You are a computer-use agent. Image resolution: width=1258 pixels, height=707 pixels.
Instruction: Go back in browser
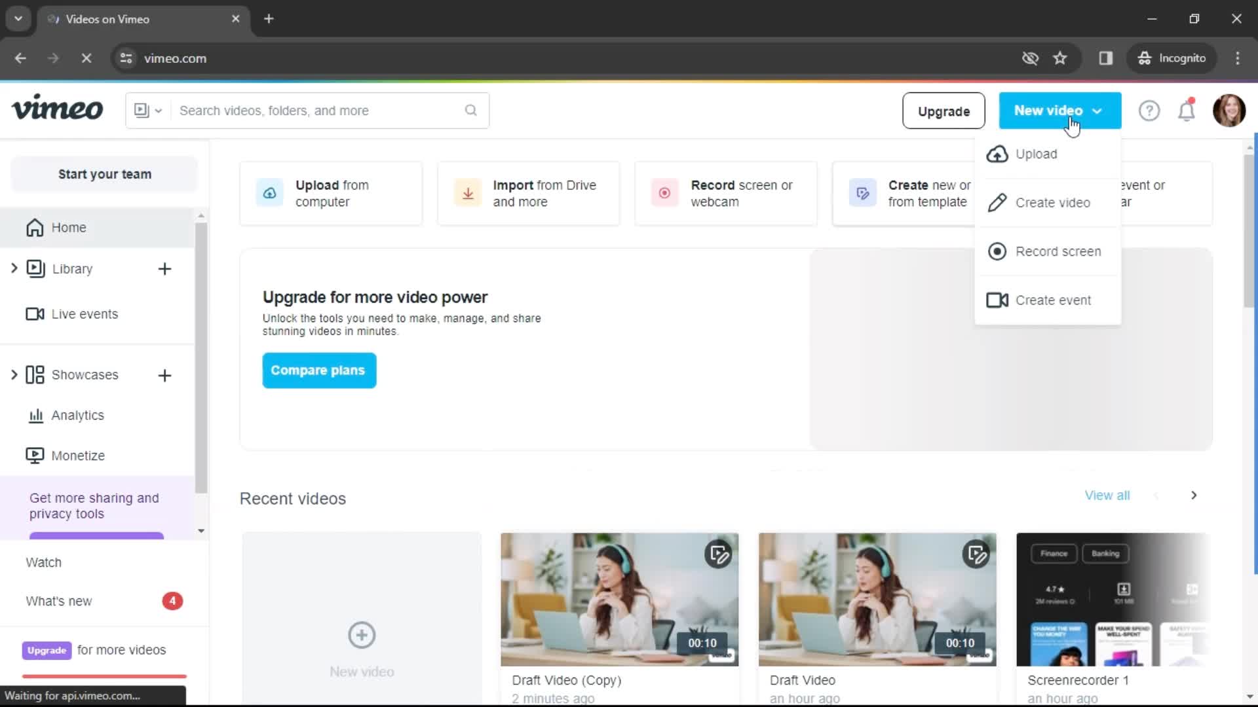point(20,58)
